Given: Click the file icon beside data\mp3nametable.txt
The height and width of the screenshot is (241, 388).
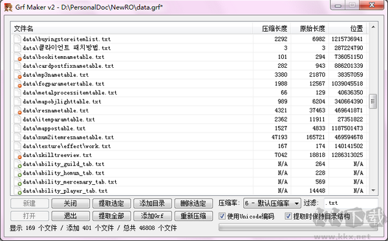Looking at the screenshot, I should (x=17, y=75).
